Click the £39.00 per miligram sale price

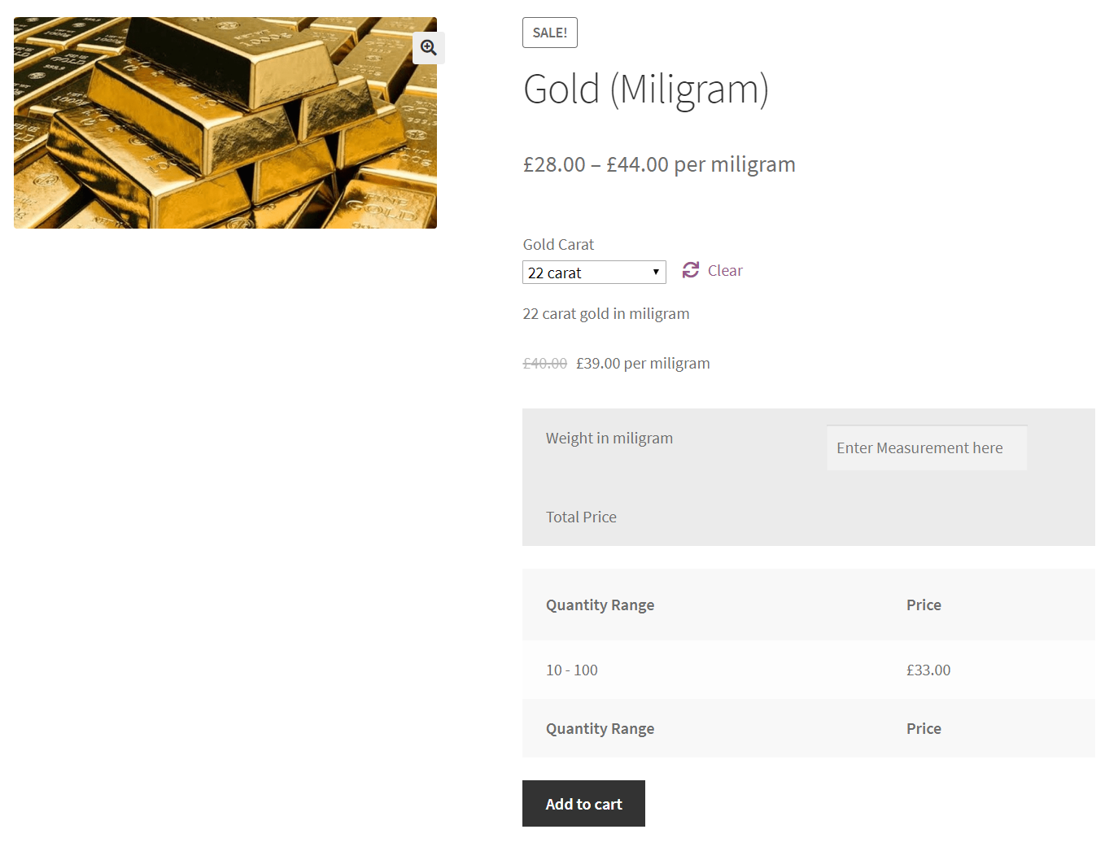pyautogui.click(x=643, y=364)
